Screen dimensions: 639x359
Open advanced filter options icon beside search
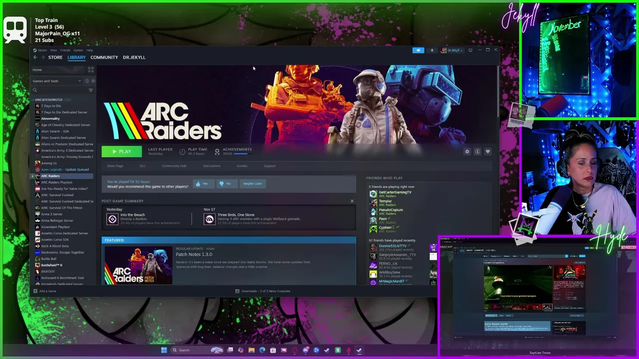[90, 90]
